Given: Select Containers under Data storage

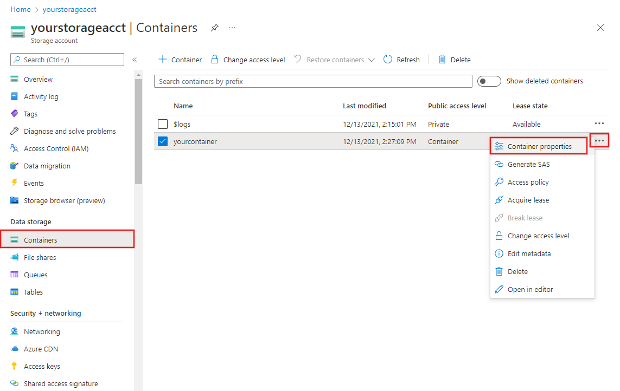Looking at the screenshot, I should pyautogui.click(x=67, y=240).
